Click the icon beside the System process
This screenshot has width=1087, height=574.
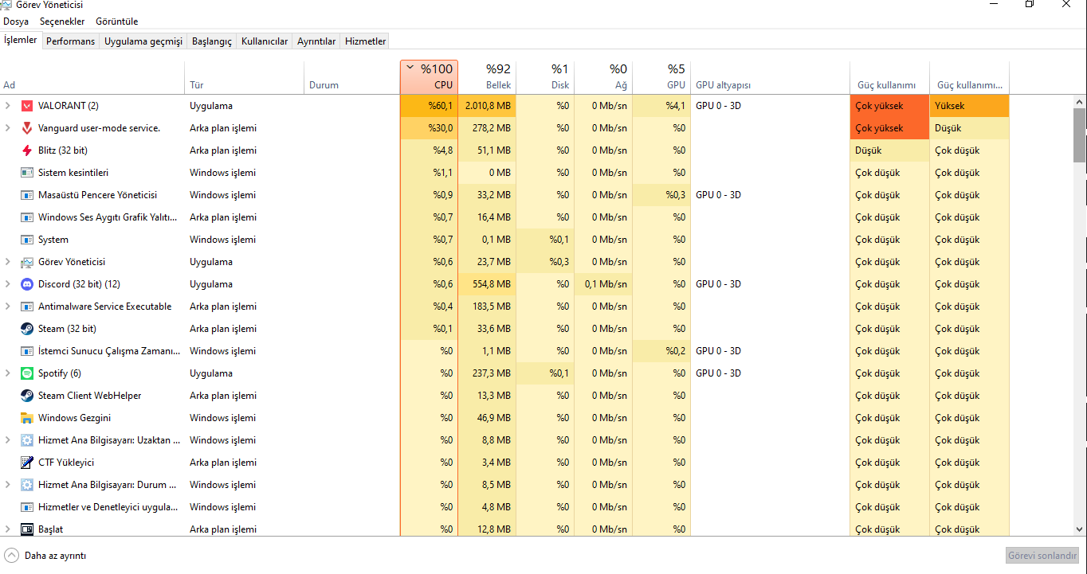tap(27, 240)
